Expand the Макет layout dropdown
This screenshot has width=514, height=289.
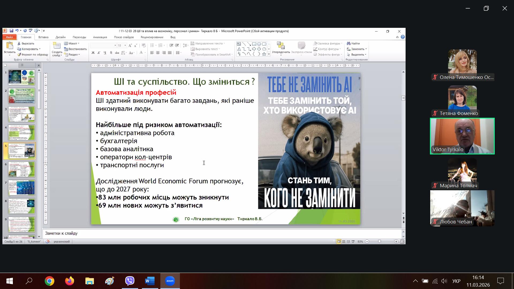pyautogui.click(x=78, y=43)
